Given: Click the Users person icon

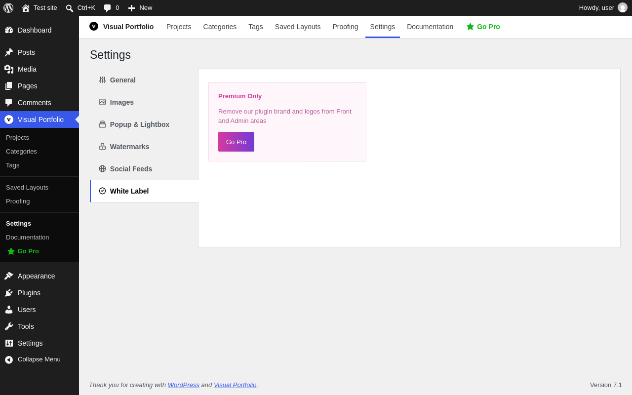Looking at the screenshot, I should pyautogui.click(x=9, y=310).
